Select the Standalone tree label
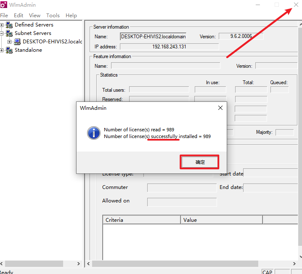This screenshot has width=302, height=274. (x=28, y=50)
